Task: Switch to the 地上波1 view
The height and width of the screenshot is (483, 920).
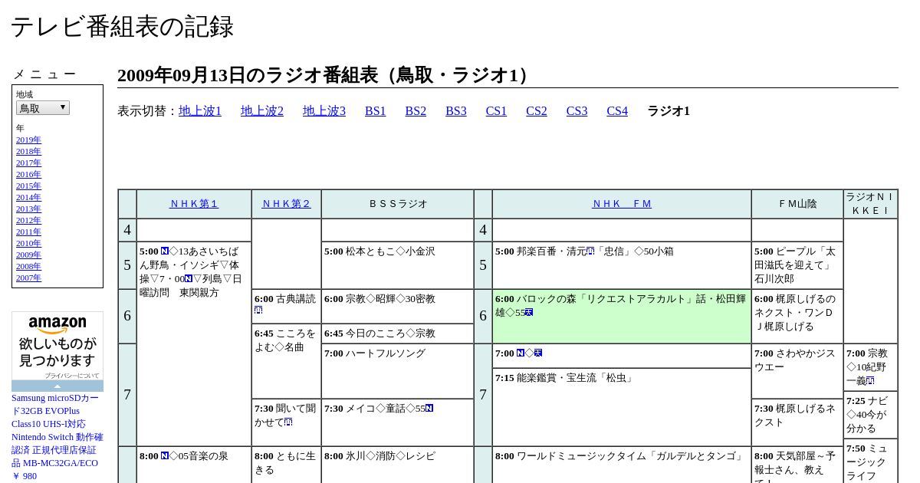Action: 200,111
